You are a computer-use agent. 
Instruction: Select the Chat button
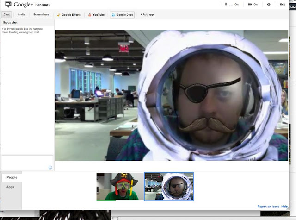pyautogui.click(x=6, y=14)
